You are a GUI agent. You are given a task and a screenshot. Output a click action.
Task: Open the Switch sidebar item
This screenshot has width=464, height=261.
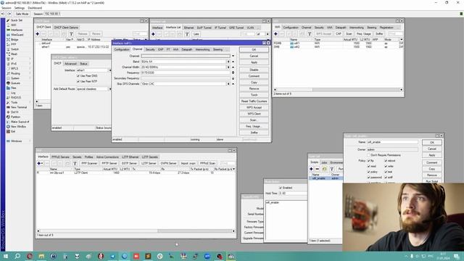(x=14, y=49)
